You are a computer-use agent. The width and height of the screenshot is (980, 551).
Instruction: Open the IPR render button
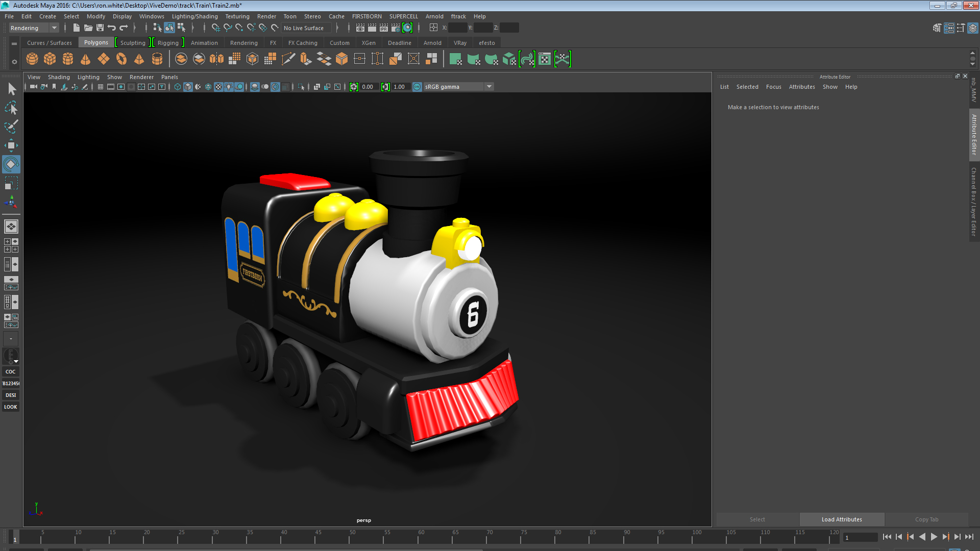tap(383, 28)
